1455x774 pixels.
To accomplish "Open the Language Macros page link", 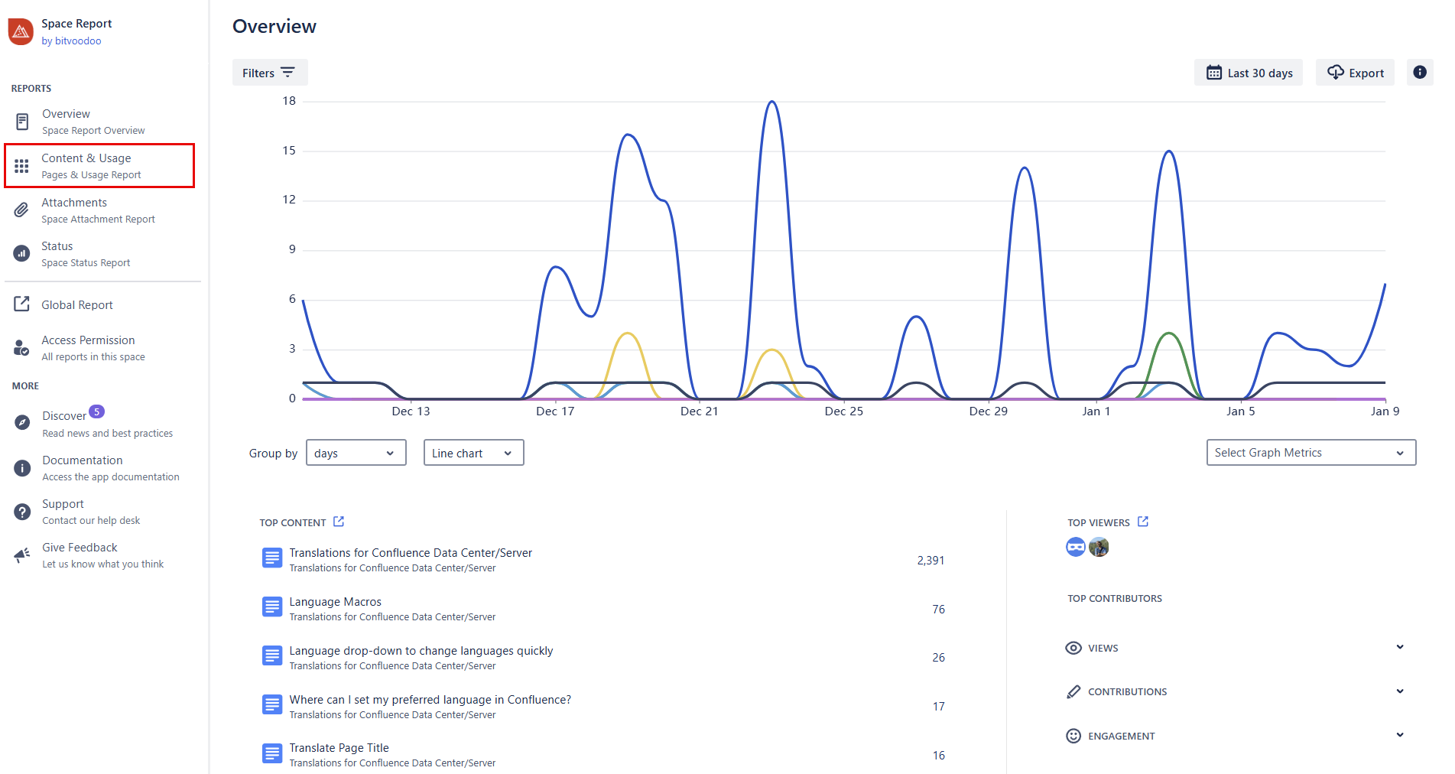I will 335,602.
